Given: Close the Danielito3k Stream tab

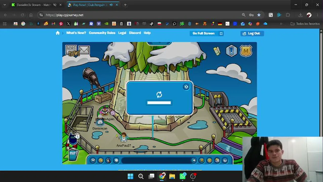Looking at the screenshot, I should click(x=60, y=5).
